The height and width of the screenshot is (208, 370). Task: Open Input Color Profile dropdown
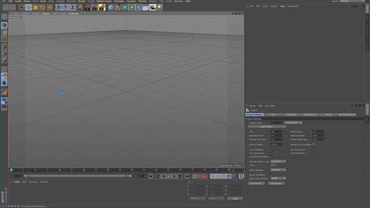coord(278,179)
